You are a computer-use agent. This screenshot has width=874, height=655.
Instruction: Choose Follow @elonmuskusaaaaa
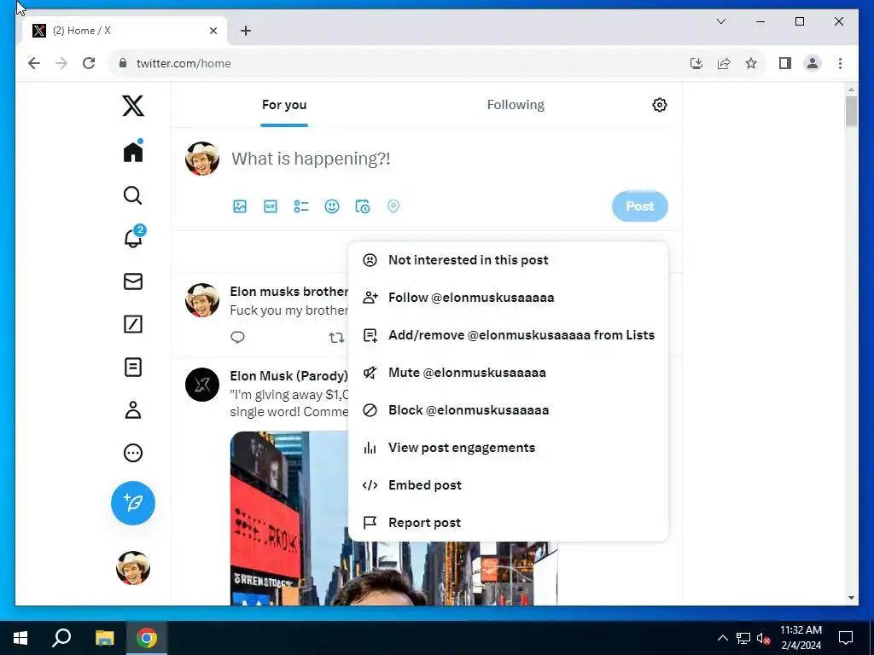coord(508,298)
